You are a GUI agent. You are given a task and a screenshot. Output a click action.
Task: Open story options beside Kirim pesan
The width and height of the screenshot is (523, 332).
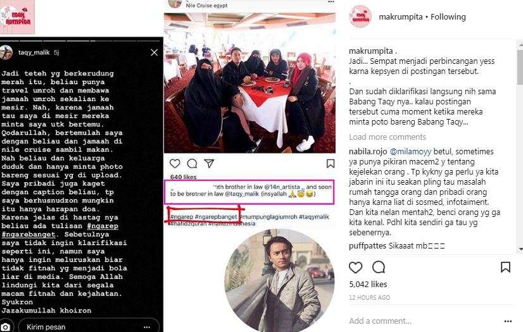(147, 328)
